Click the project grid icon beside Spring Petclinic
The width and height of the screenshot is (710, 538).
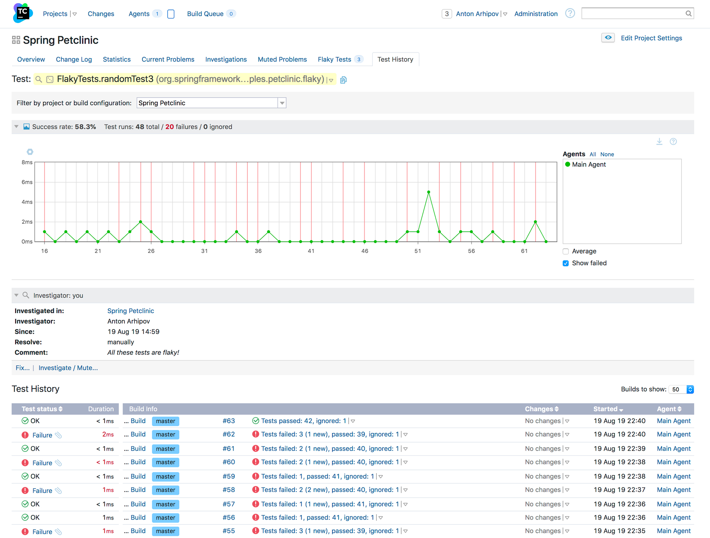pyautogui.click(x=16, y=40)
